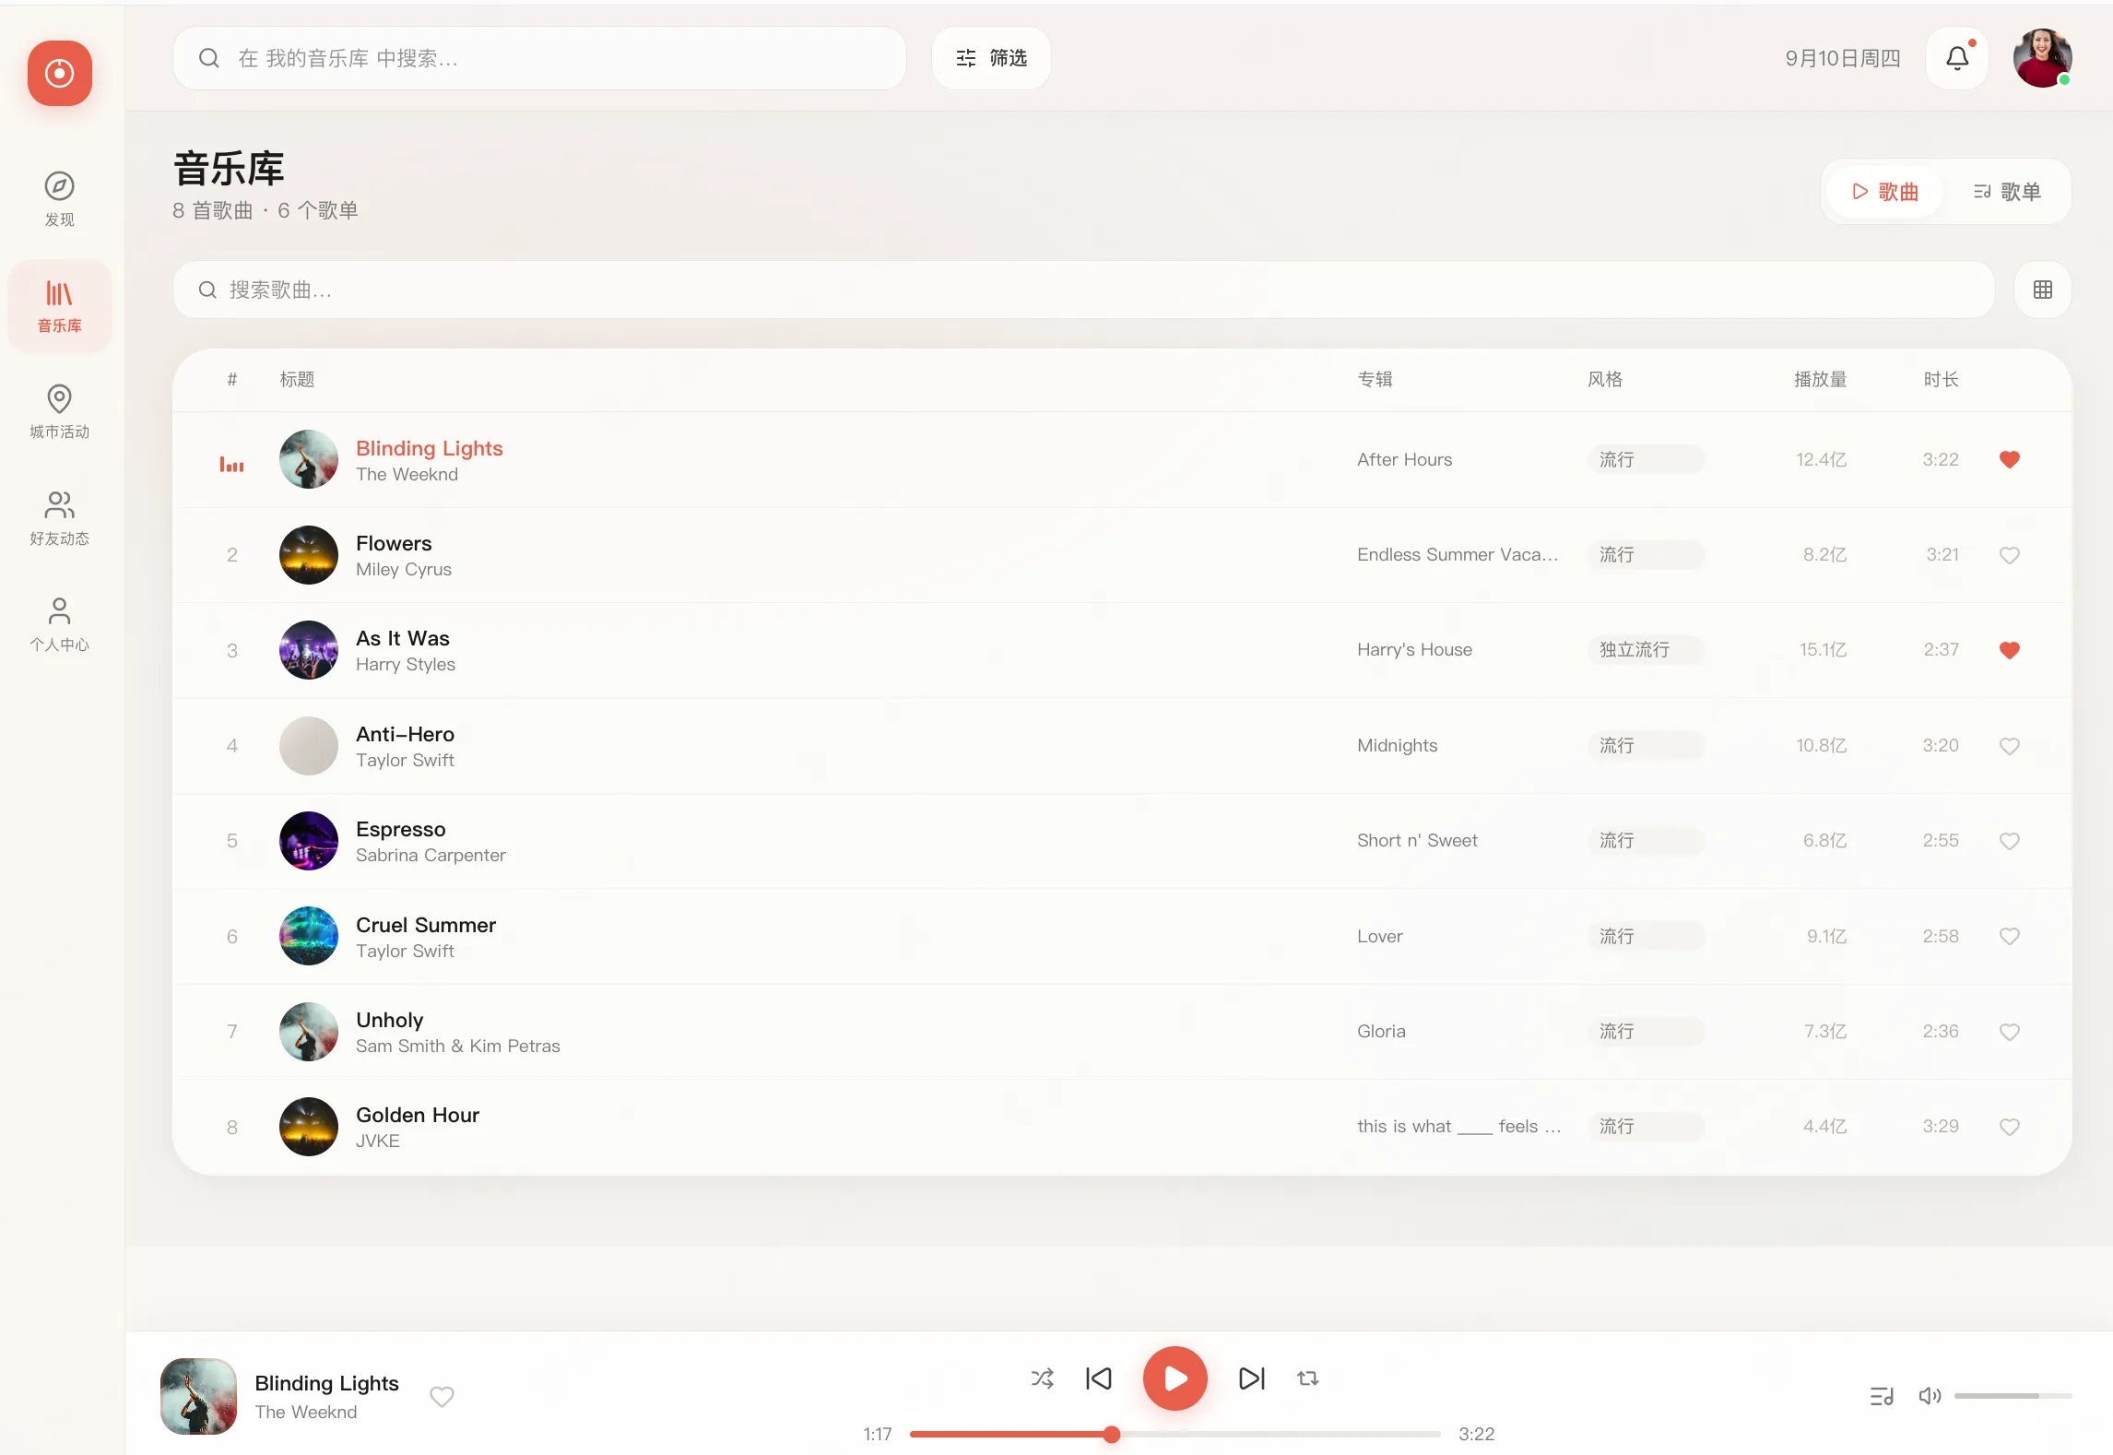The height and width of the screenshot is (1455, 2113).
Task: Click the main play button
Action: (1175, 1378)
